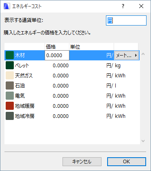
Task: Click the 円/ kWh unit for 地域暖房
Action: click(116, 106)
